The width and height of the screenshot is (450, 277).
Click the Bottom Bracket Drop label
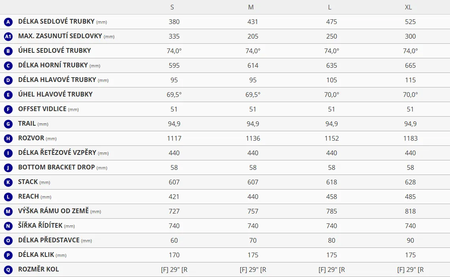(56, 167)
